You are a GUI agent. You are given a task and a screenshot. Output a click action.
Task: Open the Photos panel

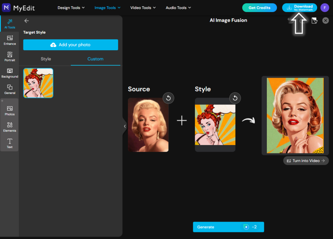[x=10, y=111]
